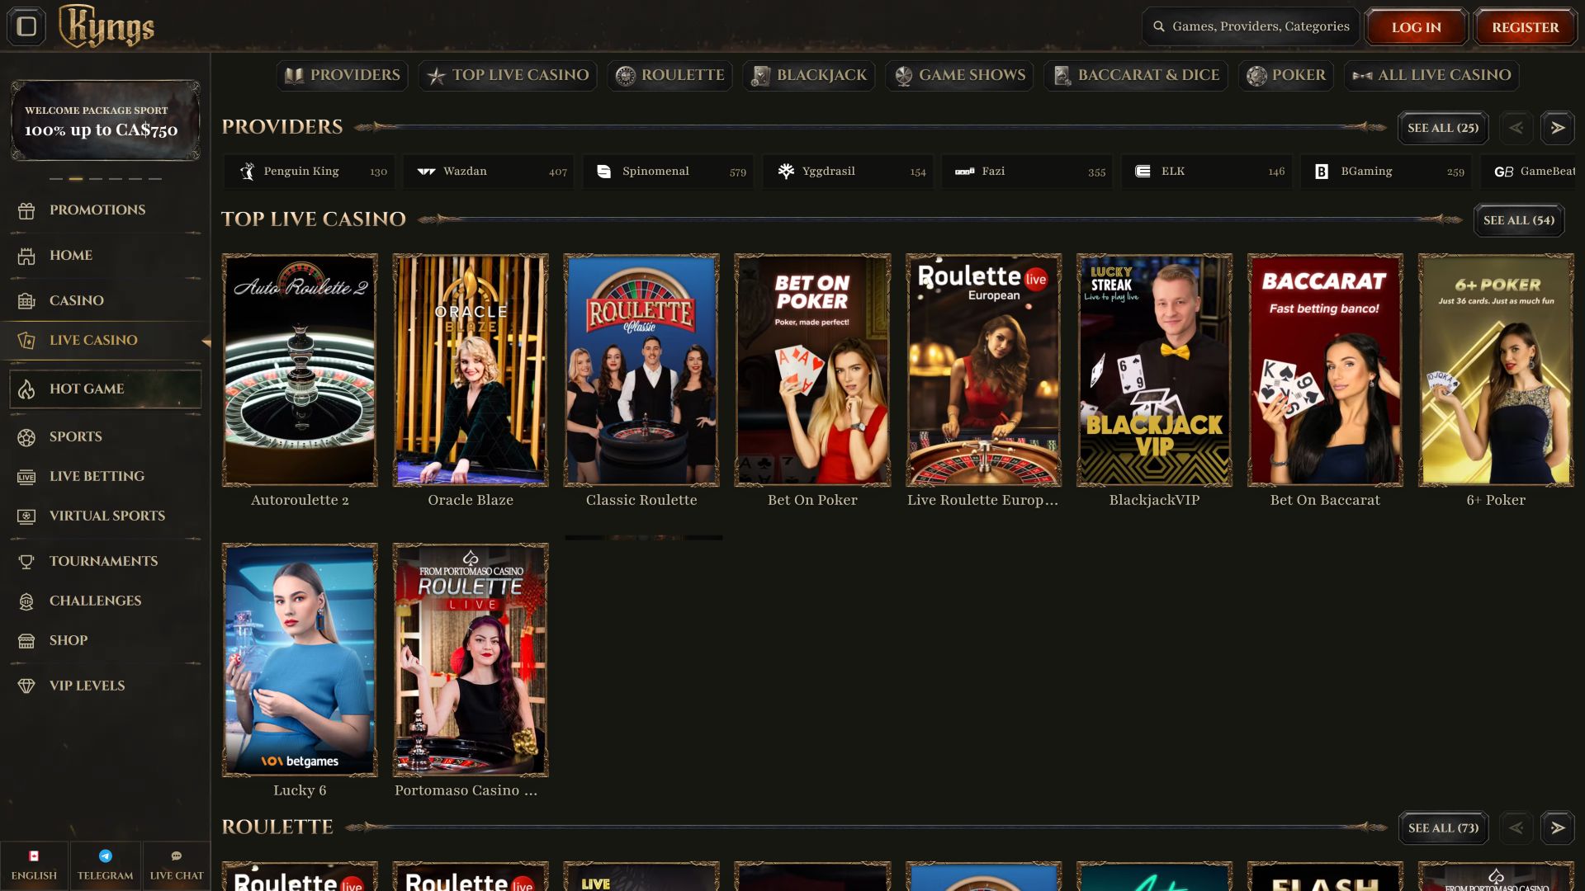
Task: Click the Tournaments trophy icon
Action: (x=26, y=562)
